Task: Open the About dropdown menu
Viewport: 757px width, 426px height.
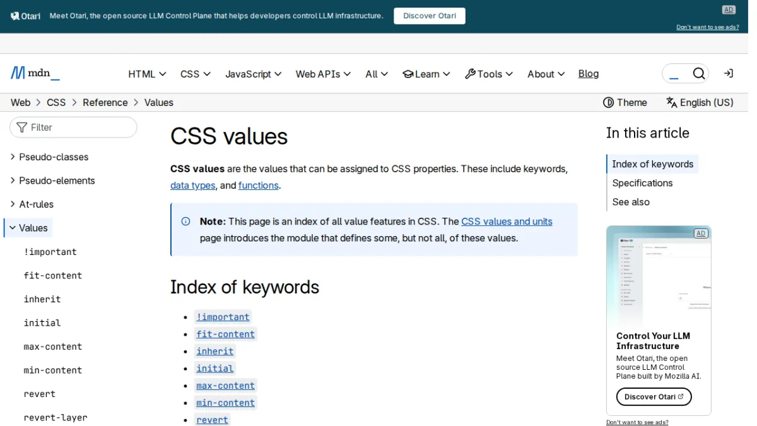Action: click(x=546, y=74)
